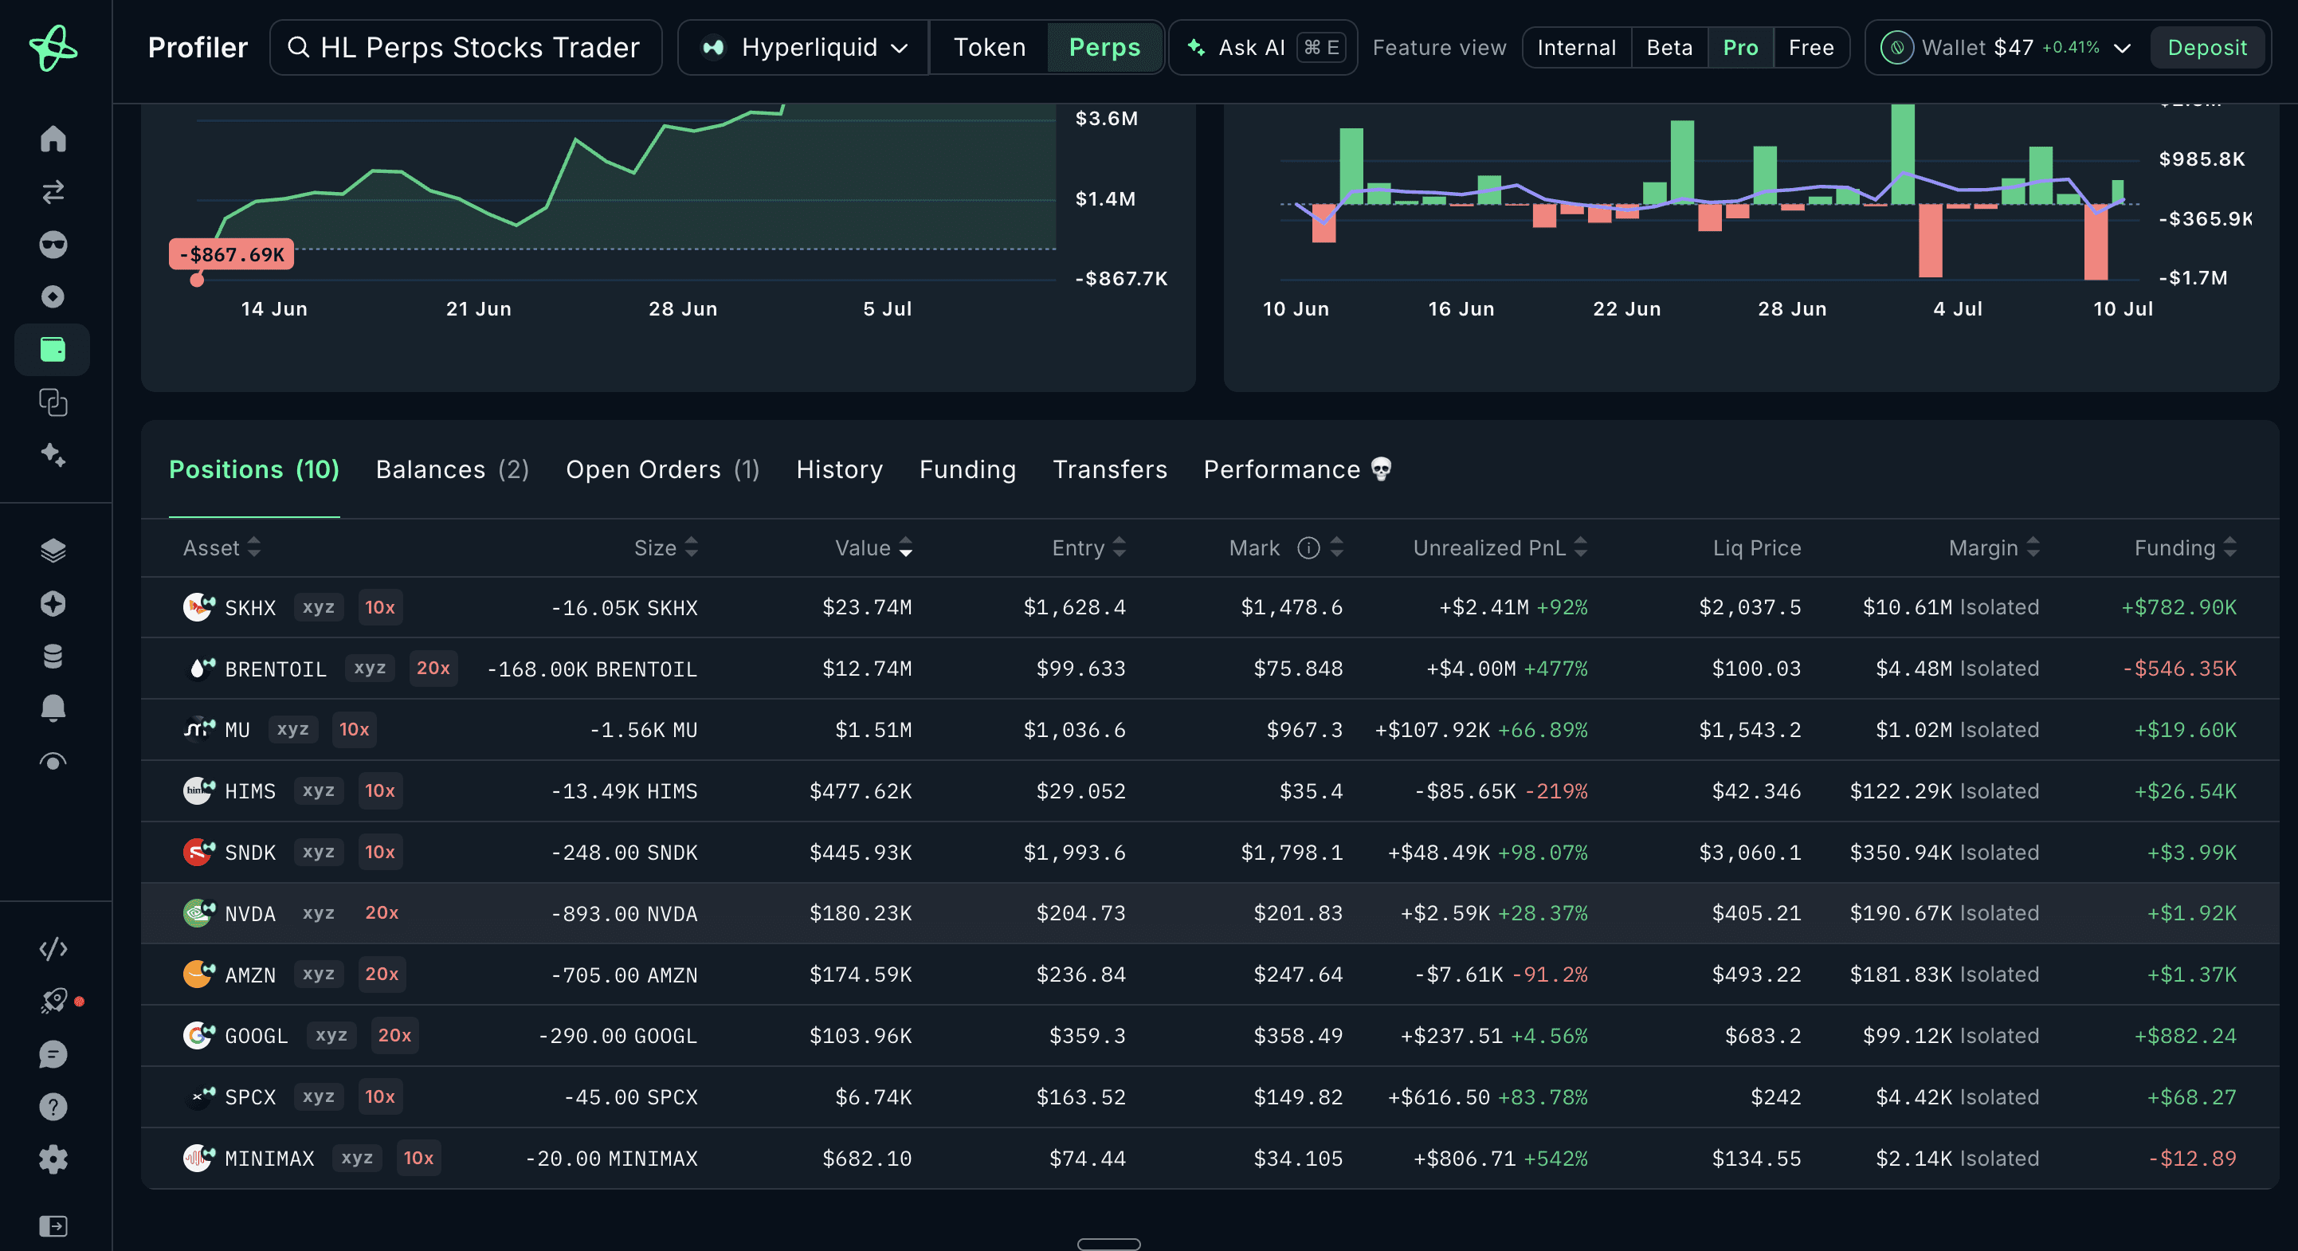
Task: Open the settings gear in sidebar
Action: pos(53,1159)
